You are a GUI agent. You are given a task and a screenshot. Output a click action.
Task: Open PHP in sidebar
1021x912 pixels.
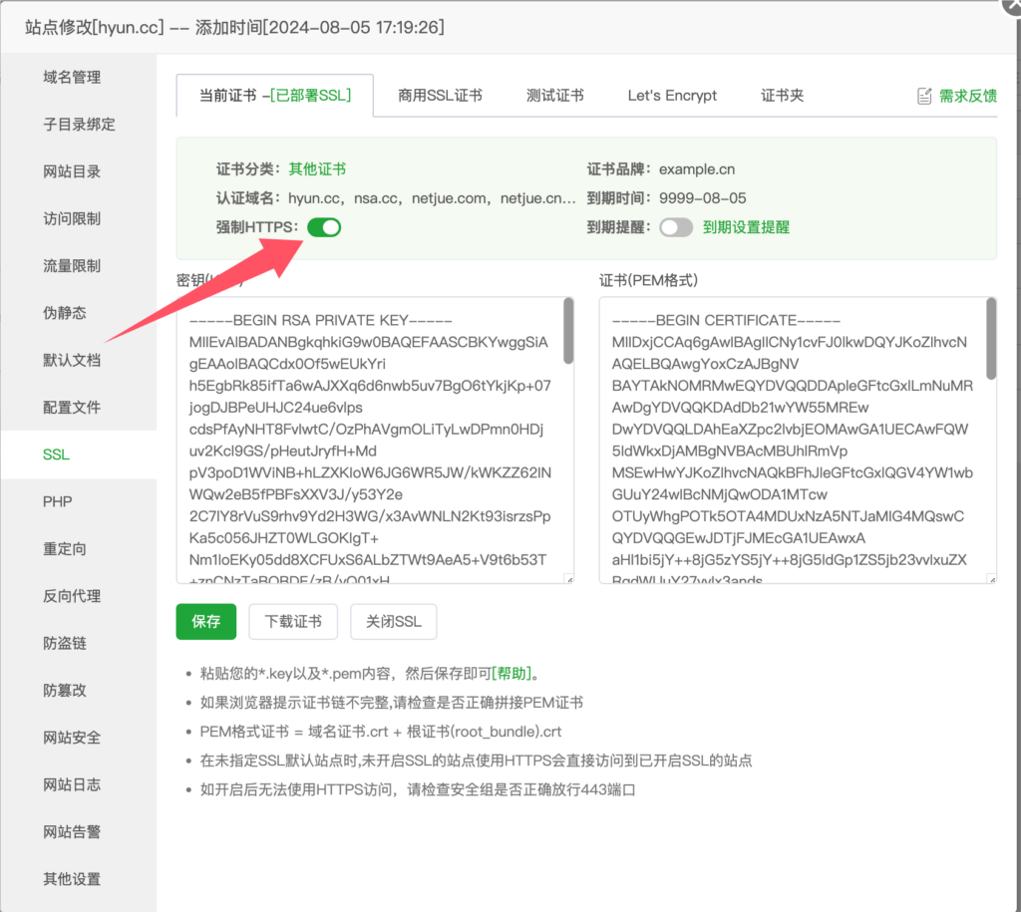[x=57, y=502]
